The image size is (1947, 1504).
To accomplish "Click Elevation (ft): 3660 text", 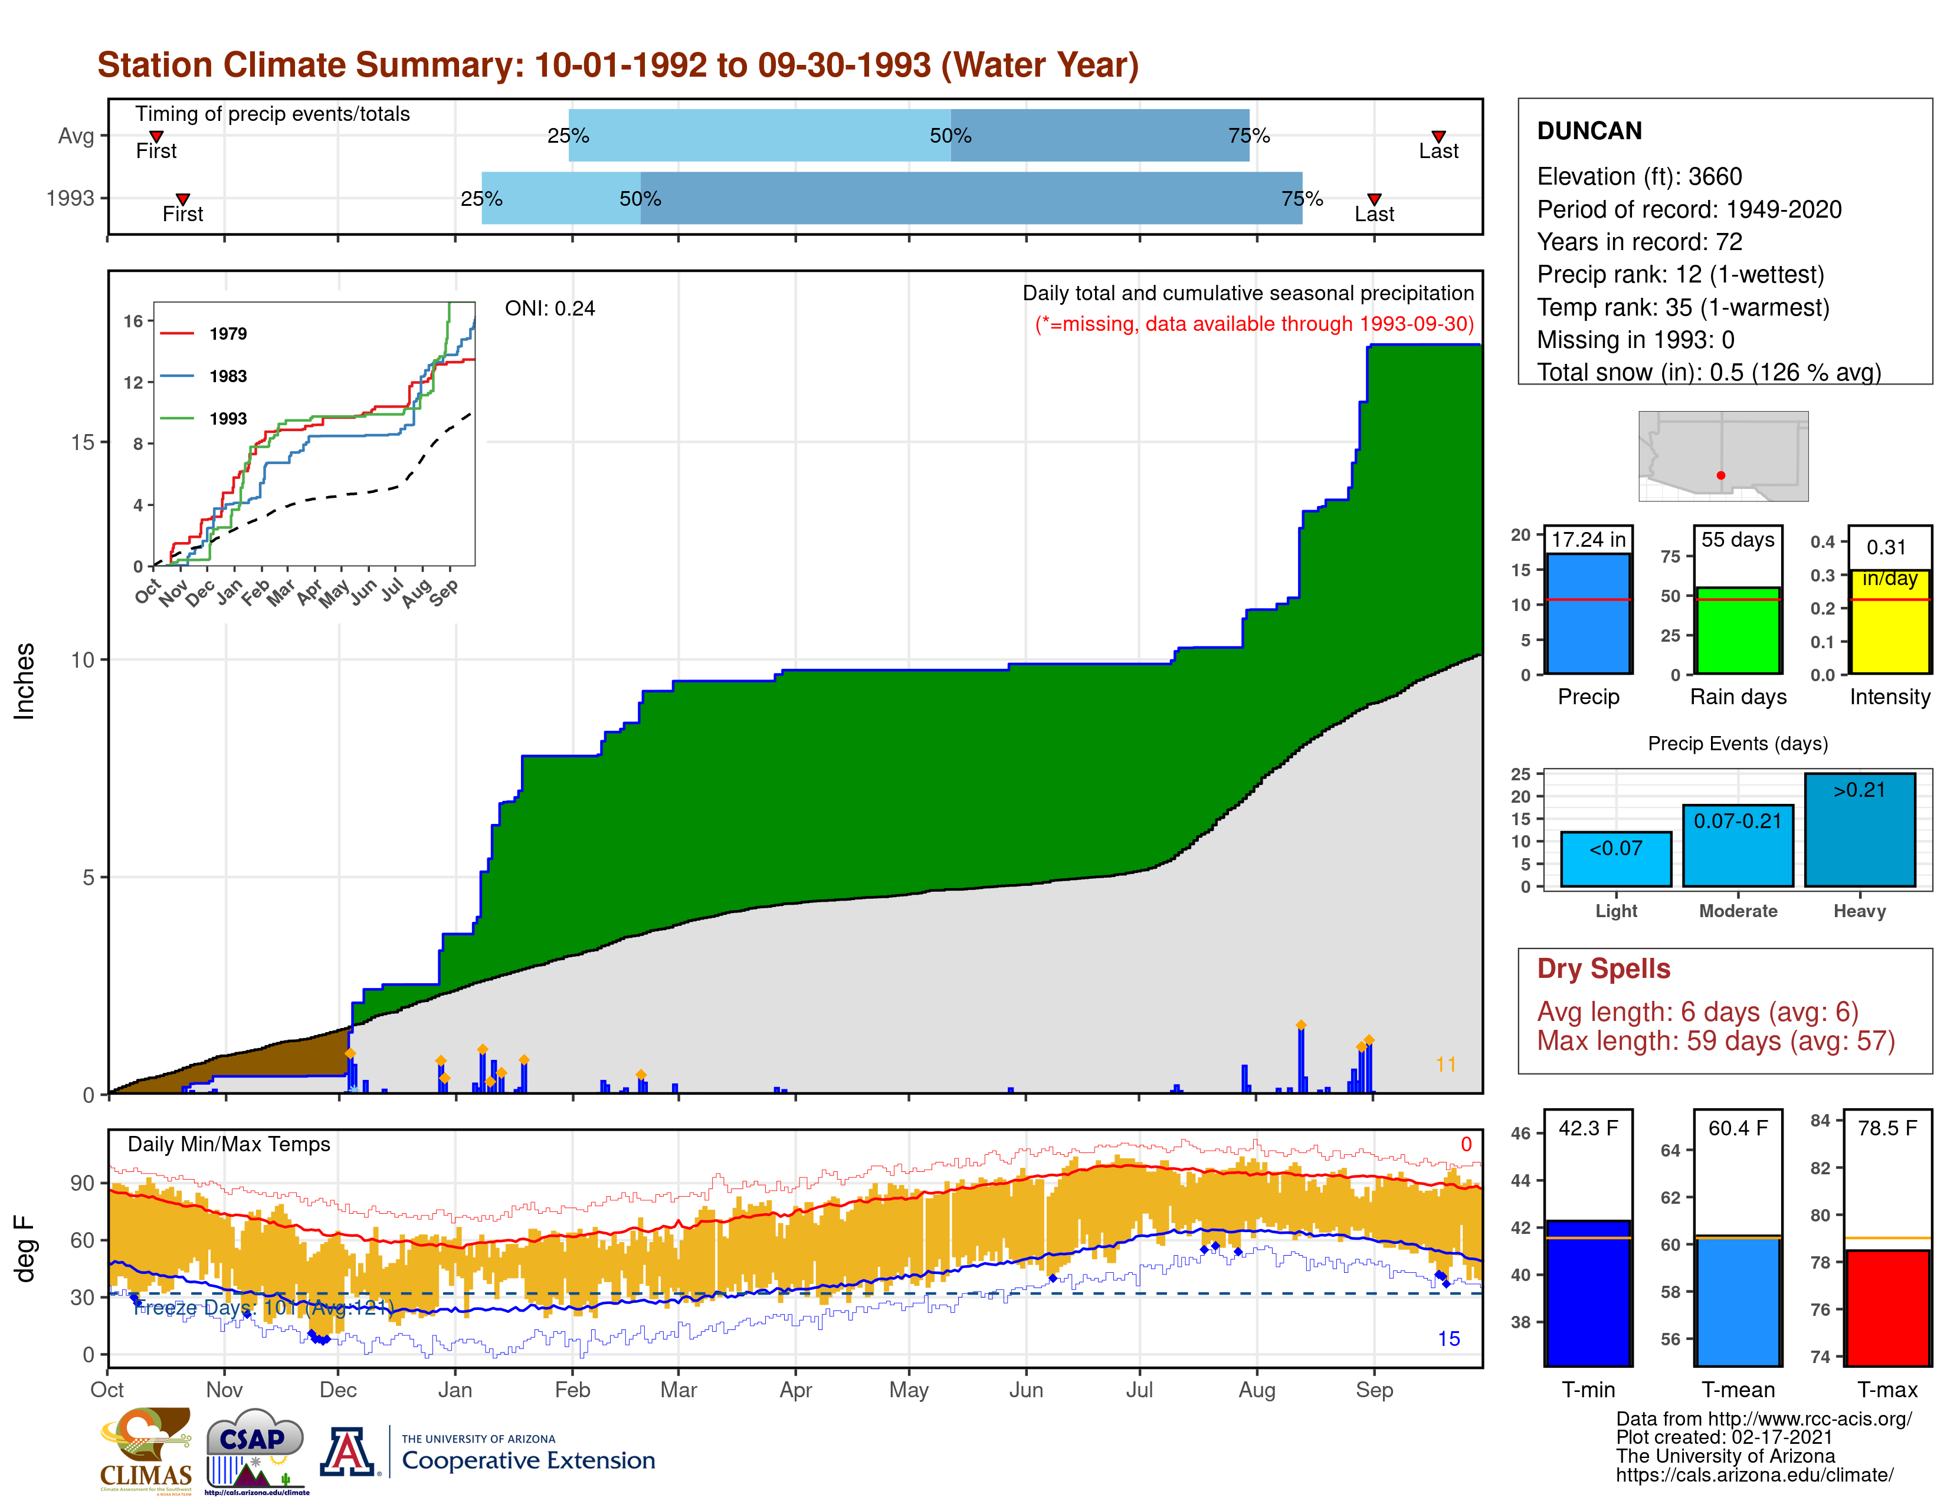I will click(x=1638, y=176).
